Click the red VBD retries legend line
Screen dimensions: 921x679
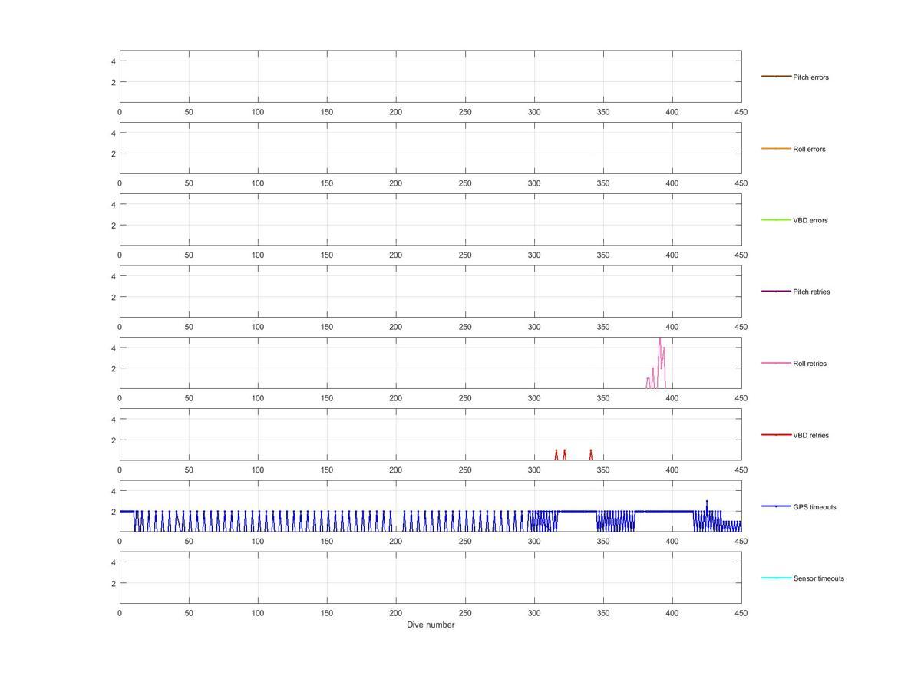(x=776, y=434)
